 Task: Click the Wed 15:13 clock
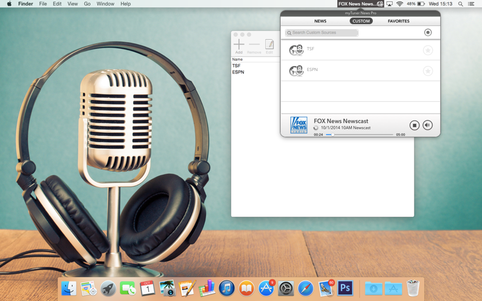coord(440,4)
